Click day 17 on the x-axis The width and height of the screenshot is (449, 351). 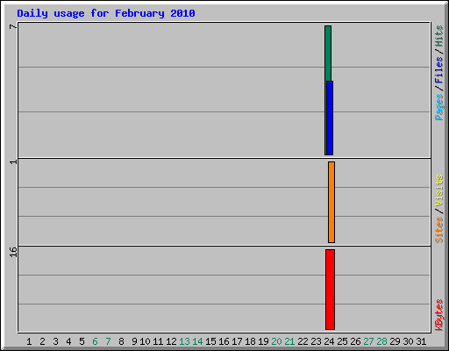pos(237,341)
